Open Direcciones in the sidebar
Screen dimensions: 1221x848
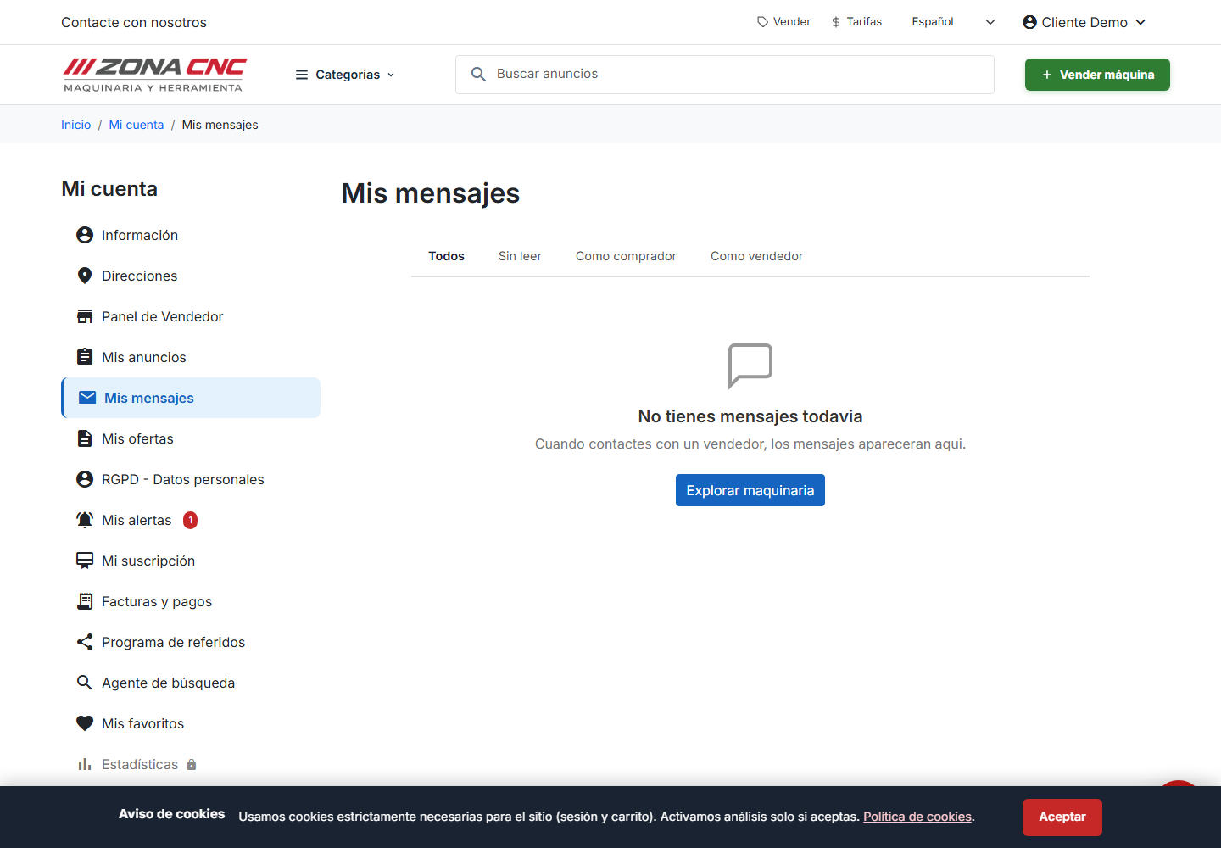point(191,276)
